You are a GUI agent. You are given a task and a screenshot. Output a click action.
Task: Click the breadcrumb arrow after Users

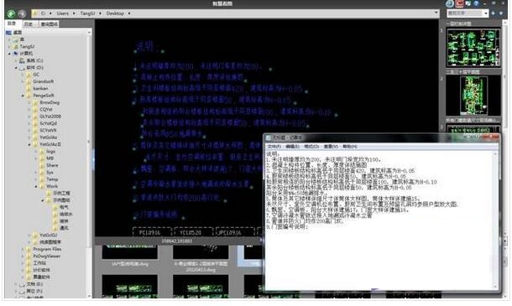(74, 13)
